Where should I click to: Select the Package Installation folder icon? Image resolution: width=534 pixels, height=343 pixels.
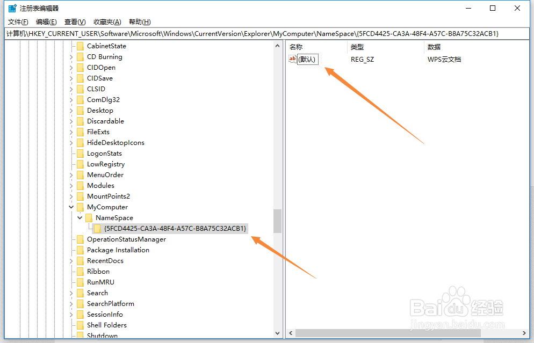81,250
